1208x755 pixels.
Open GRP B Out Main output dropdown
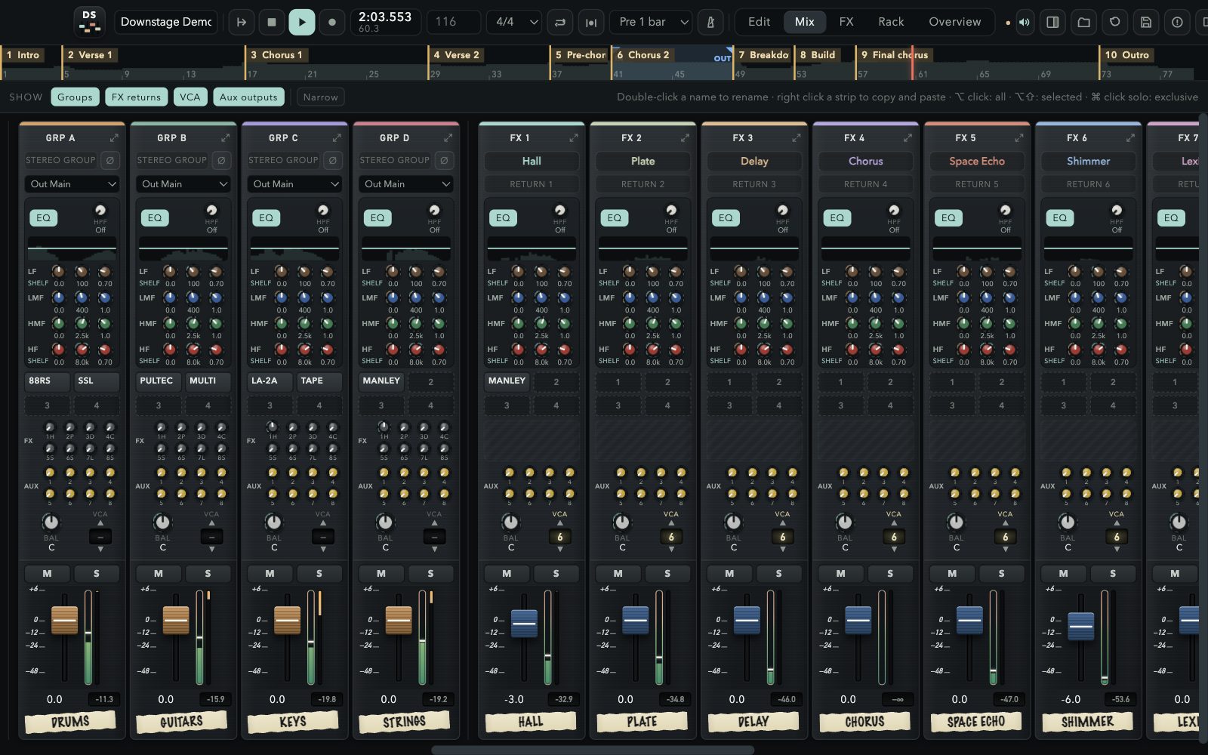click(183, 184)
